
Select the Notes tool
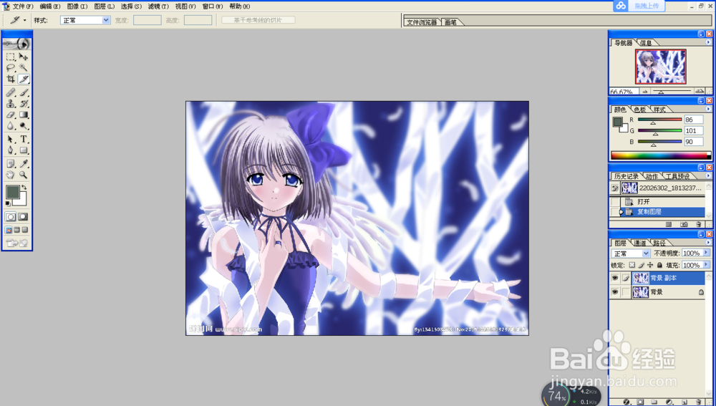(x=11, y=163)
